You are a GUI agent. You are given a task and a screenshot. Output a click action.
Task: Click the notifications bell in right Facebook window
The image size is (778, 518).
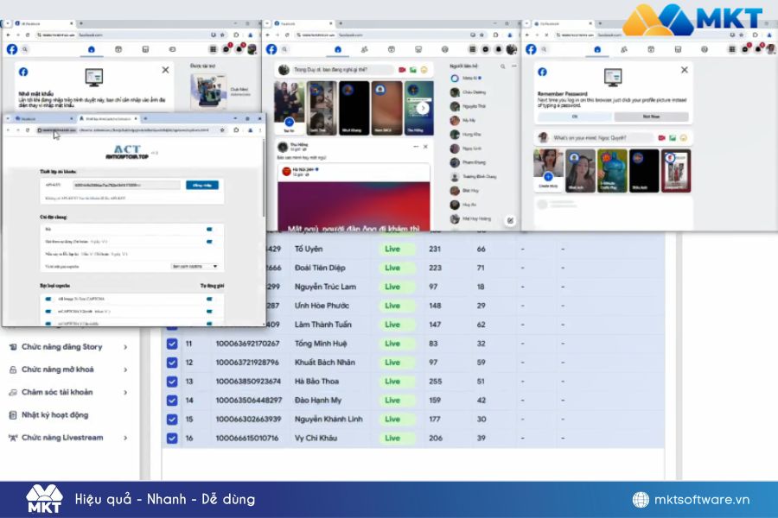[758, 49]
